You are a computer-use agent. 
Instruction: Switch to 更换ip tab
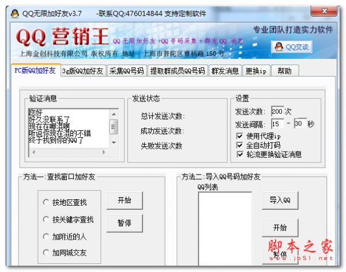(256, 71)
